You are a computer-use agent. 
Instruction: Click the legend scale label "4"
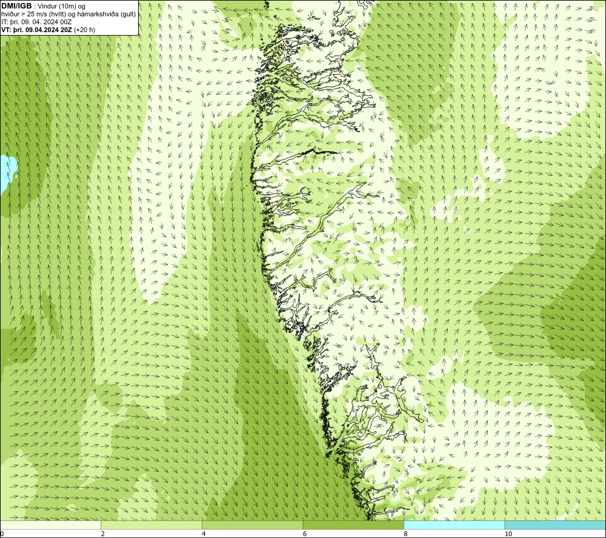pos(204,534)
